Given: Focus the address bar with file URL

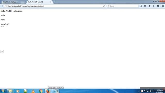Looking at the screenshot, I should pyautogui.click(x=55, y=6).
